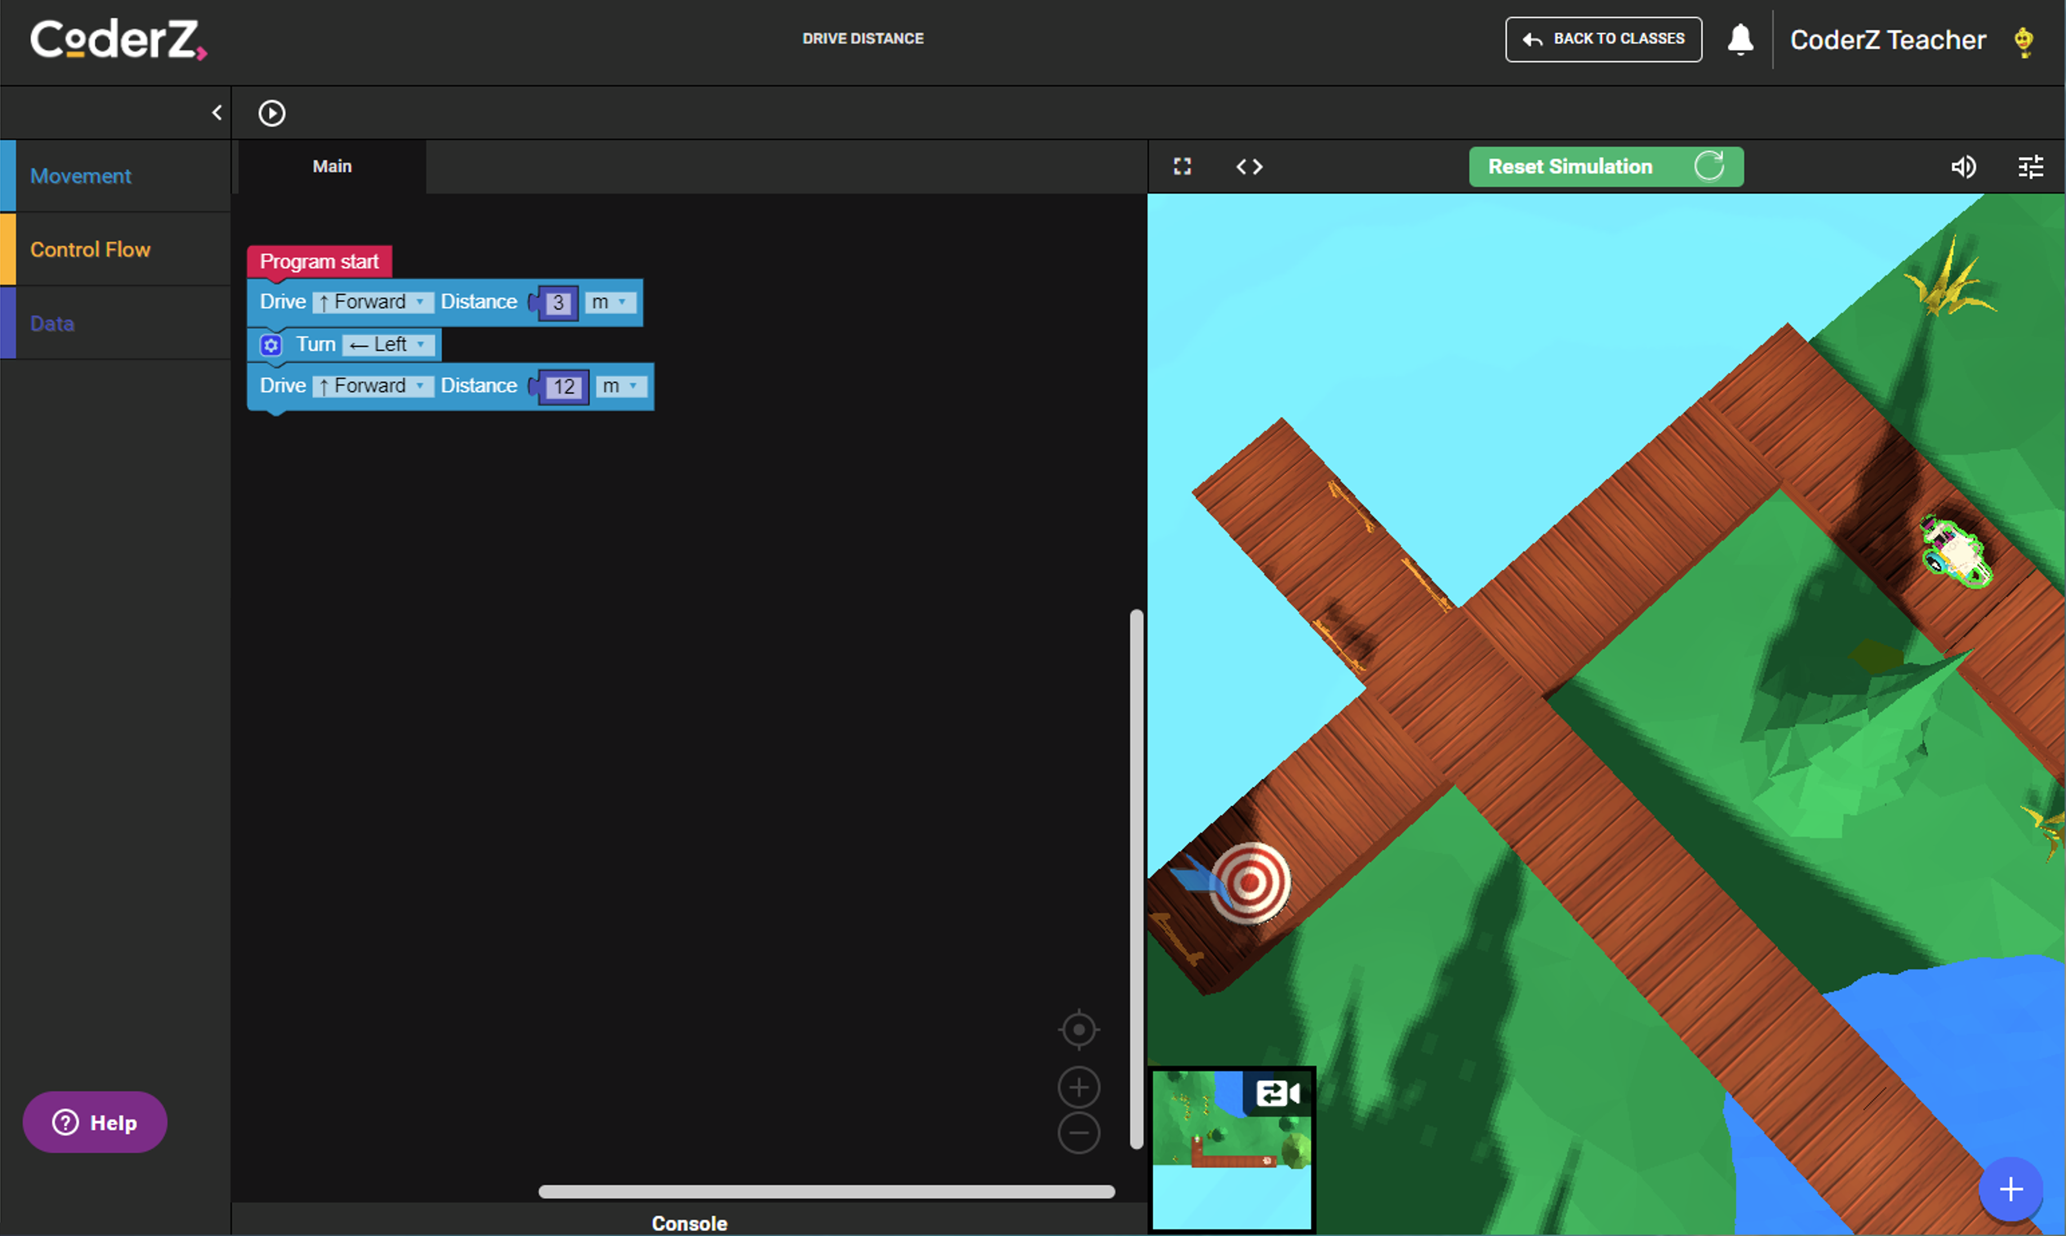Change direction dropdown of second Drive block

372,386
